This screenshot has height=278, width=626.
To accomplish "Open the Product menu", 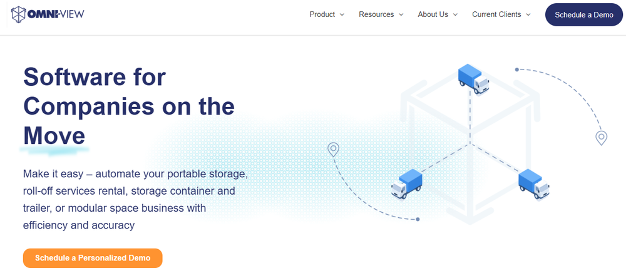I will point(327,14).
